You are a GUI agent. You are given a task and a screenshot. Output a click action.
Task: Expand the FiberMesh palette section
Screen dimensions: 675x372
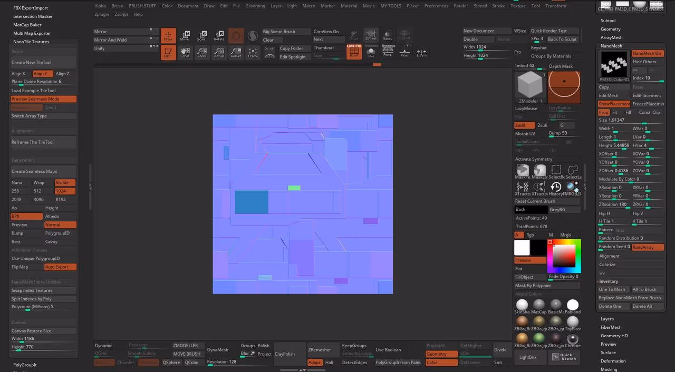611,327
